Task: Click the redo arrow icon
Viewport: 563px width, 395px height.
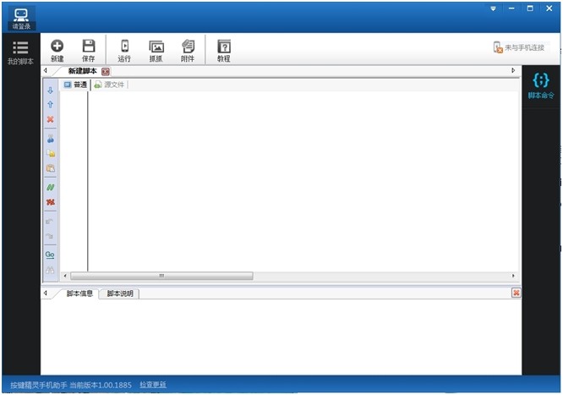Action: (x=50, y=236)
